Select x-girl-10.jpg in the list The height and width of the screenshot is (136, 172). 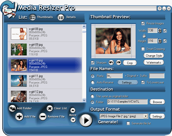pyautogui.click(x=45, y=65)
